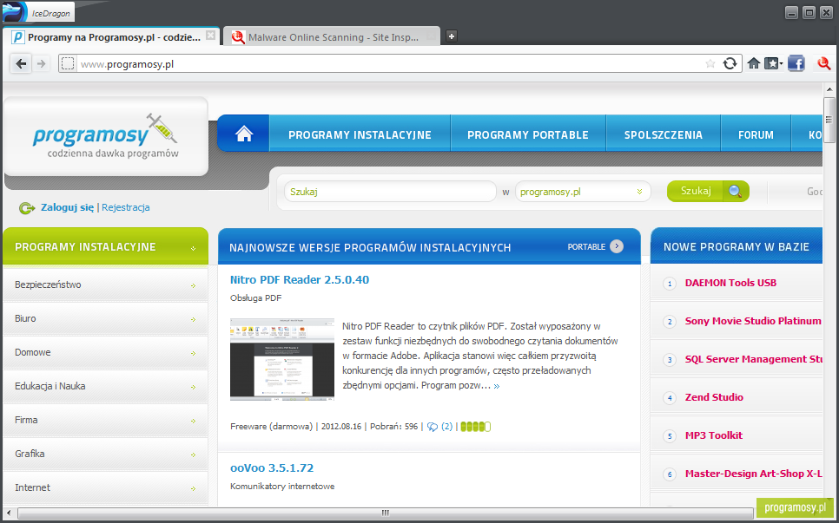
Task: Open Nitro PDF Reader 2.5.0.40 title link
Action: click(300, 279)
